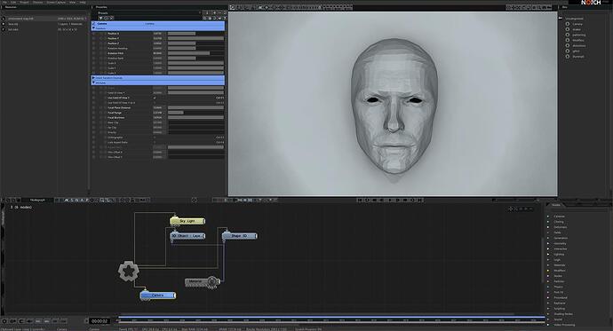The height and width of the screenshot is (331, 613).
Task: Select the 3D Object node
Action: point(187,236)
